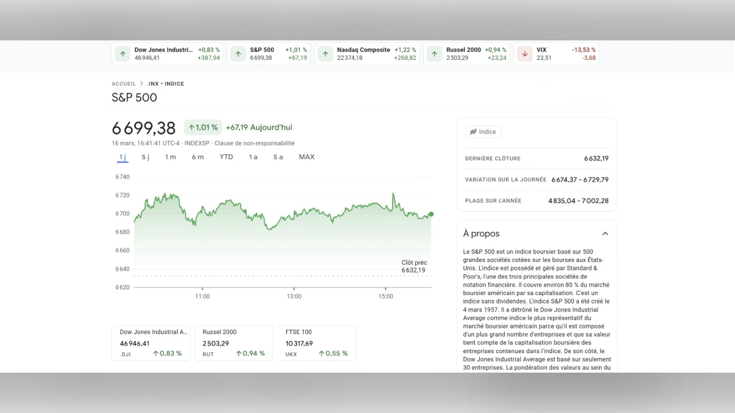Show the 1 m chart range
This screenshot has height=413, width=735.
click(x=170, y=157)
